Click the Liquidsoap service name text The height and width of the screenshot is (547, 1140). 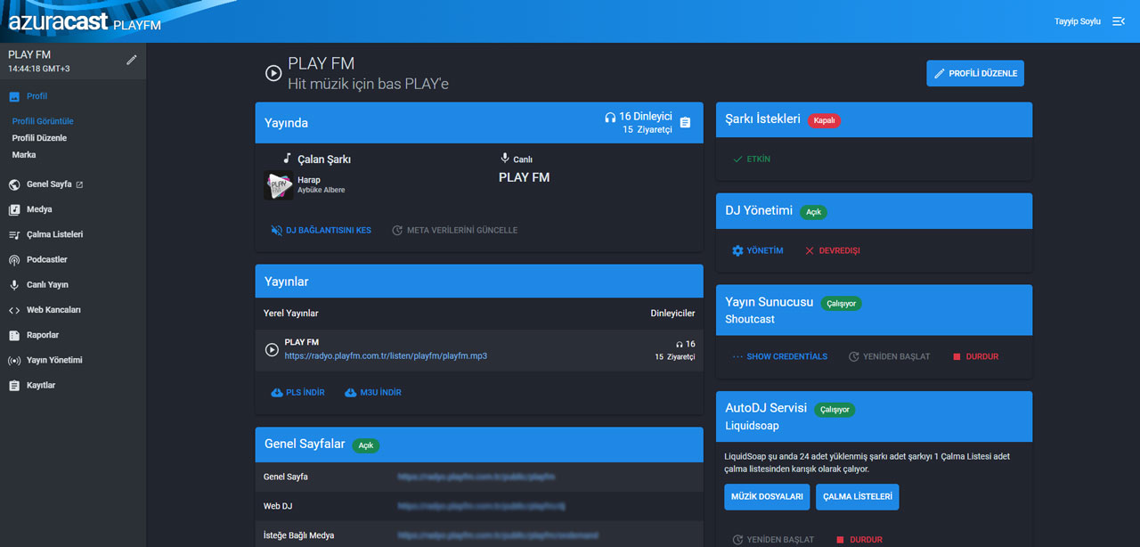pyautogui.click(x=753, y=426)
